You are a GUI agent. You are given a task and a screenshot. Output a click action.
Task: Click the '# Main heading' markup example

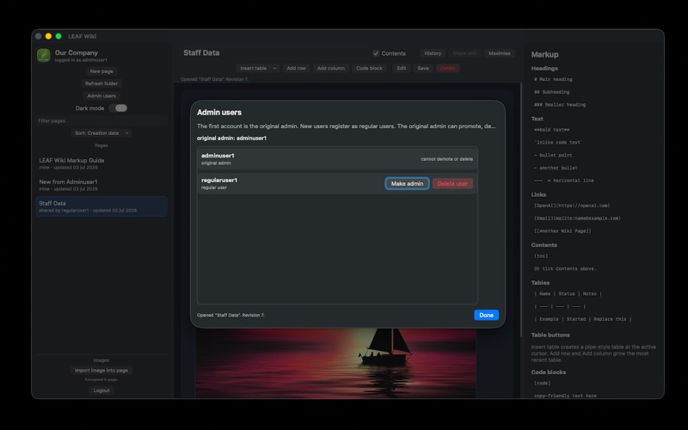[x=553, y=79]
